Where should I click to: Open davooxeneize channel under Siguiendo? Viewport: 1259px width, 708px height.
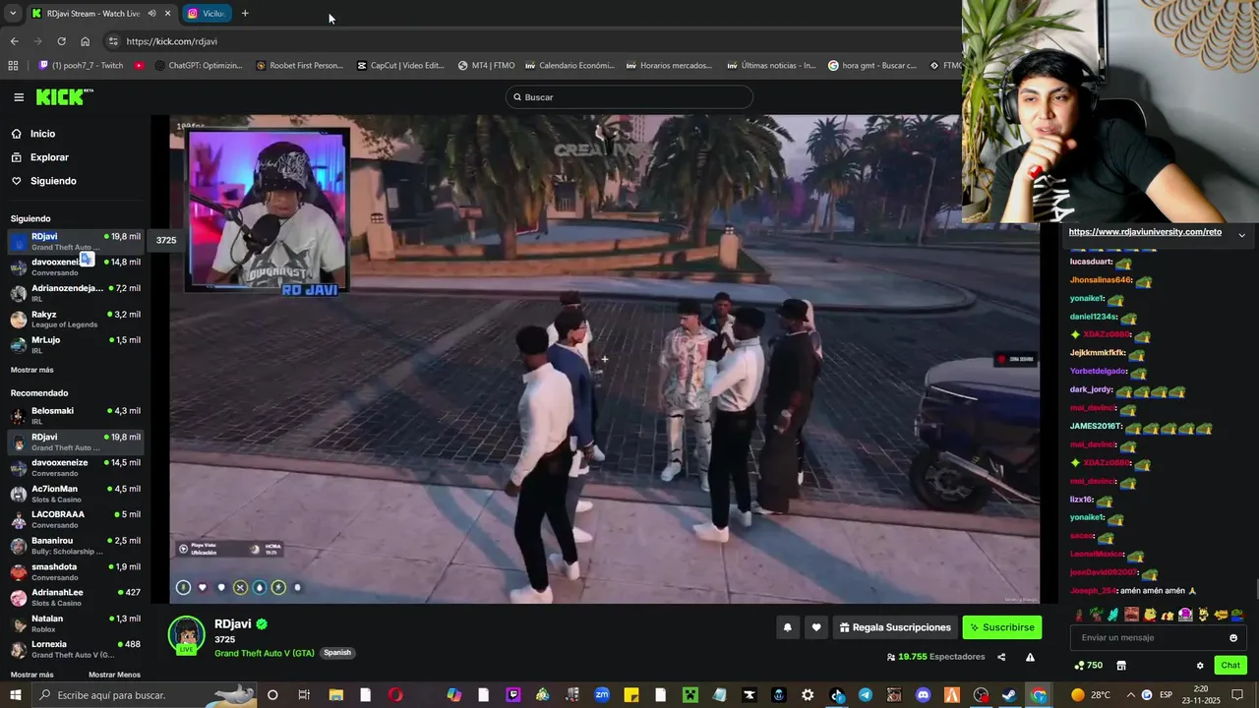point(75,266)
